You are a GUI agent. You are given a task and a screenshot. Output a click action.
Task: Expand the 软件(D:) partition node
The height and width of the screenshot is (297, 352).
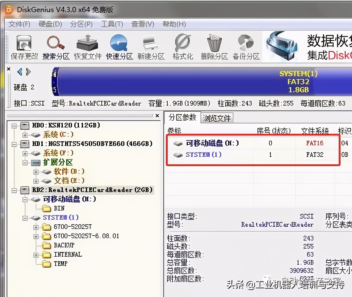(x=36, y=172)
